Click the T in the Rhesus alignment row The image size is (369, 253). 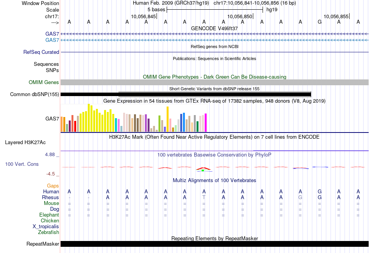click(204, 197)
